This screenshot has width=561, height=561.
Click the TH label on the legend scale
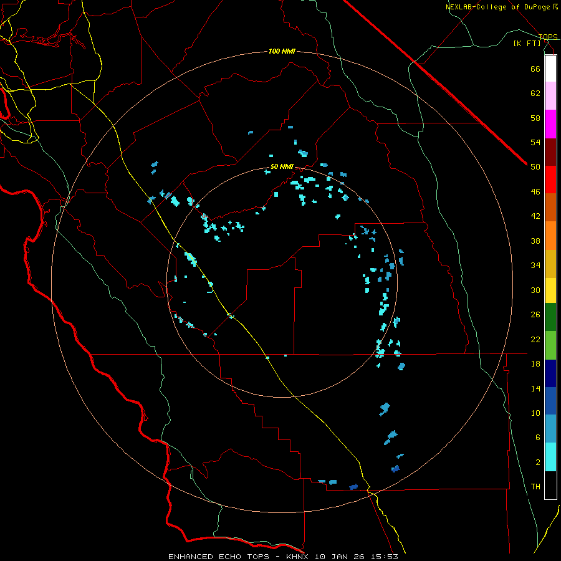[535, 487]
